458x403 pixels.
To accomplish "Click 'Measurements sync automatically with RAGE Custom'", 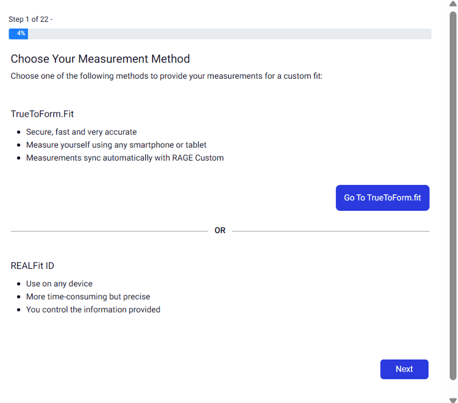I will (x=125, y=158).
